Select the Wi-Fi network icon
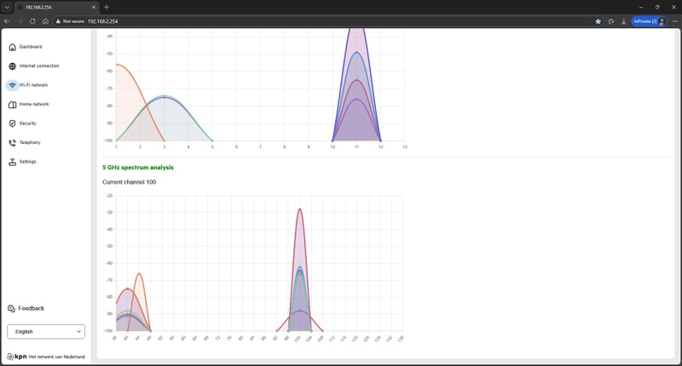This screenshot has width=682, height=366. (x=12, y=85)
